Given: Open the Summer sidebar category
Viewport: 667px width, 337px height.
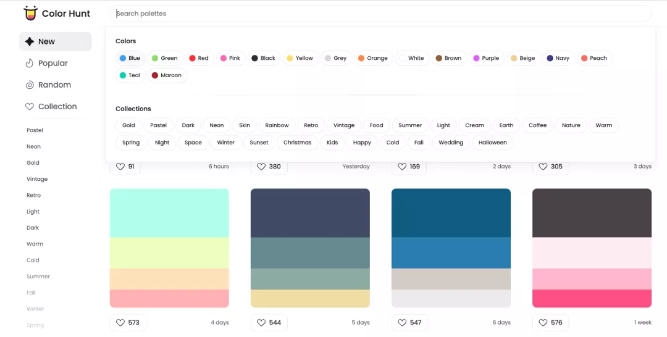Looking at the screenshot, I should (x=38, y=277).
